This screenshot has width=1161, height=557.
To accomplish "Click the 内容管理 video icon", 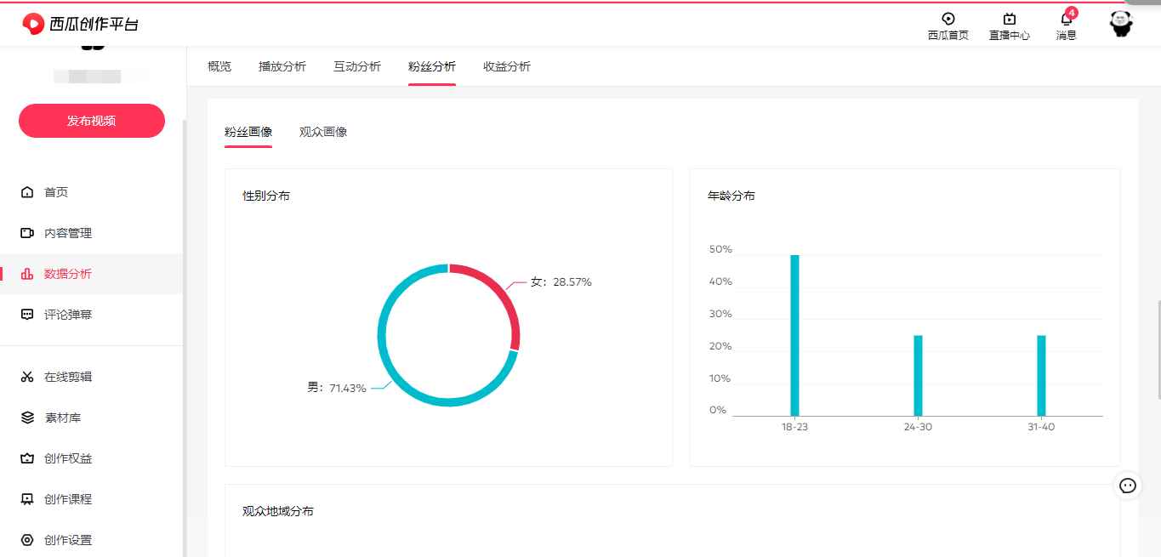I will (27, 233).
